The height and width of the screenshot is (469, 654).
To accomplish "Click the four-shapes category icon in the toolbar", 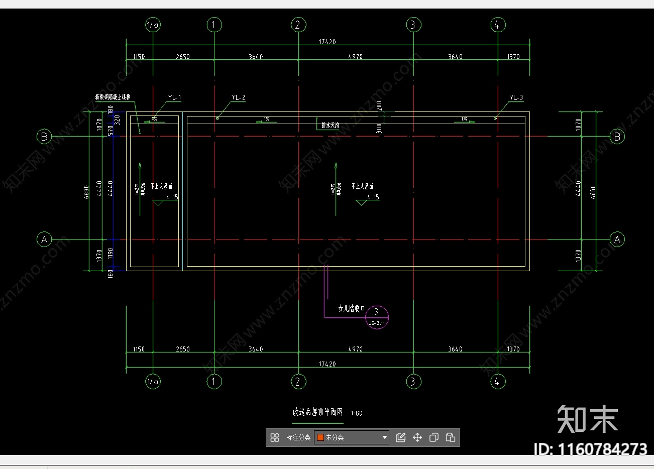I will 275,437.
